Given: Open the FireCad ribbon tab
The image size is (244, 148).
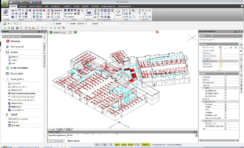Looking at the screenshot, I should coord(76,6).
